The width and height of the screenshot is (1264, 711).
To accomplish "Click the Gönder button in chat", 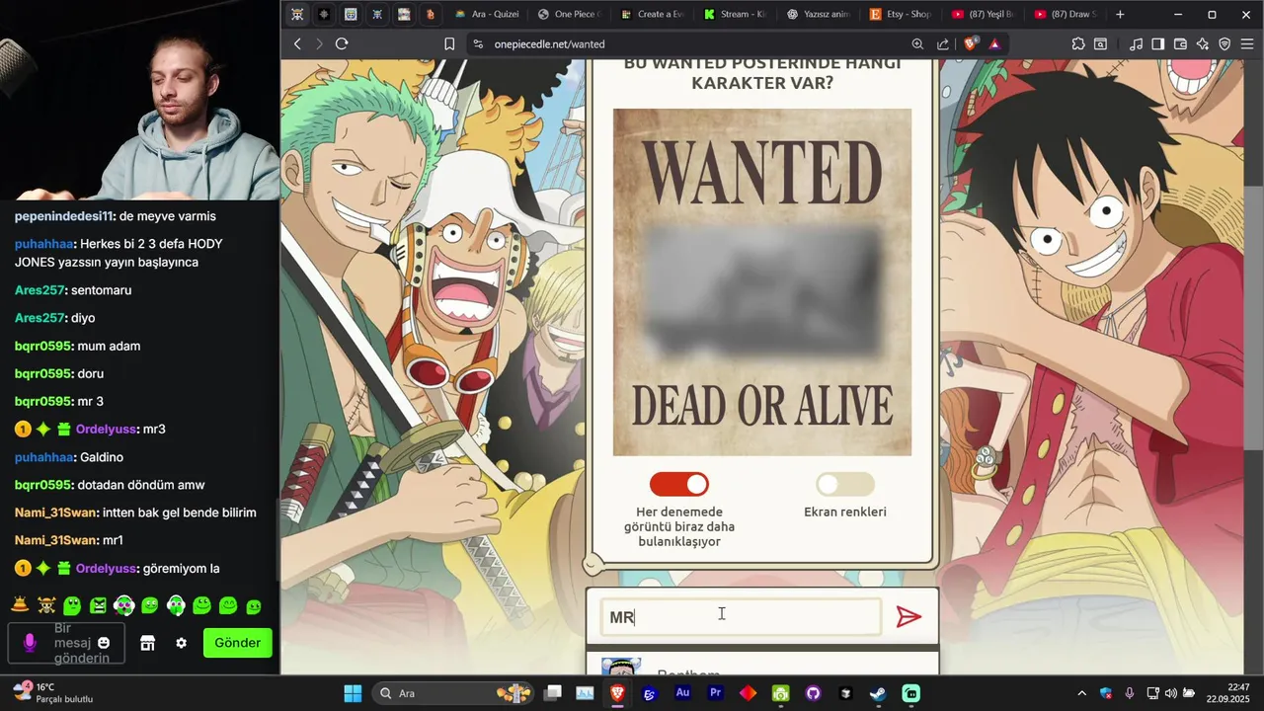I will point(237,643).
